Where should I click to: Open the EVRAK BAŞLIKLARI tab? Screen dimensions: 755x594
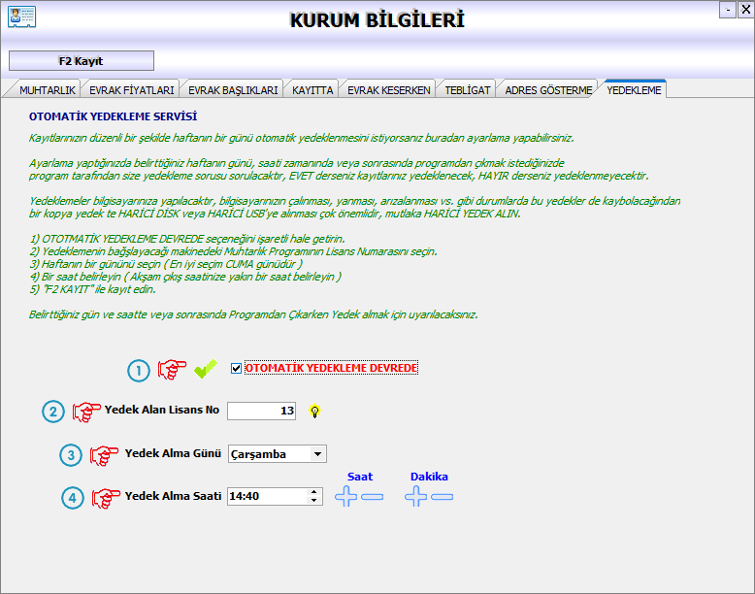(x=234, y=90)
